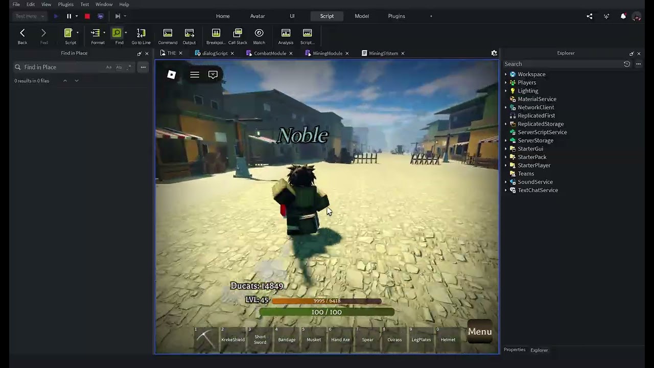Screen dimensions: 654x368
Task: Show the Output window
Action: [189, 36]
